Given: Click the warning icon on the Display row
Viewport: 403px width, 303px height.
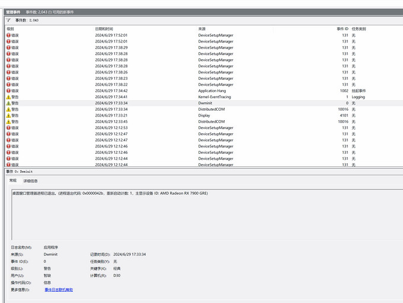Looking at the screenshot, I should tap(8, 115).
